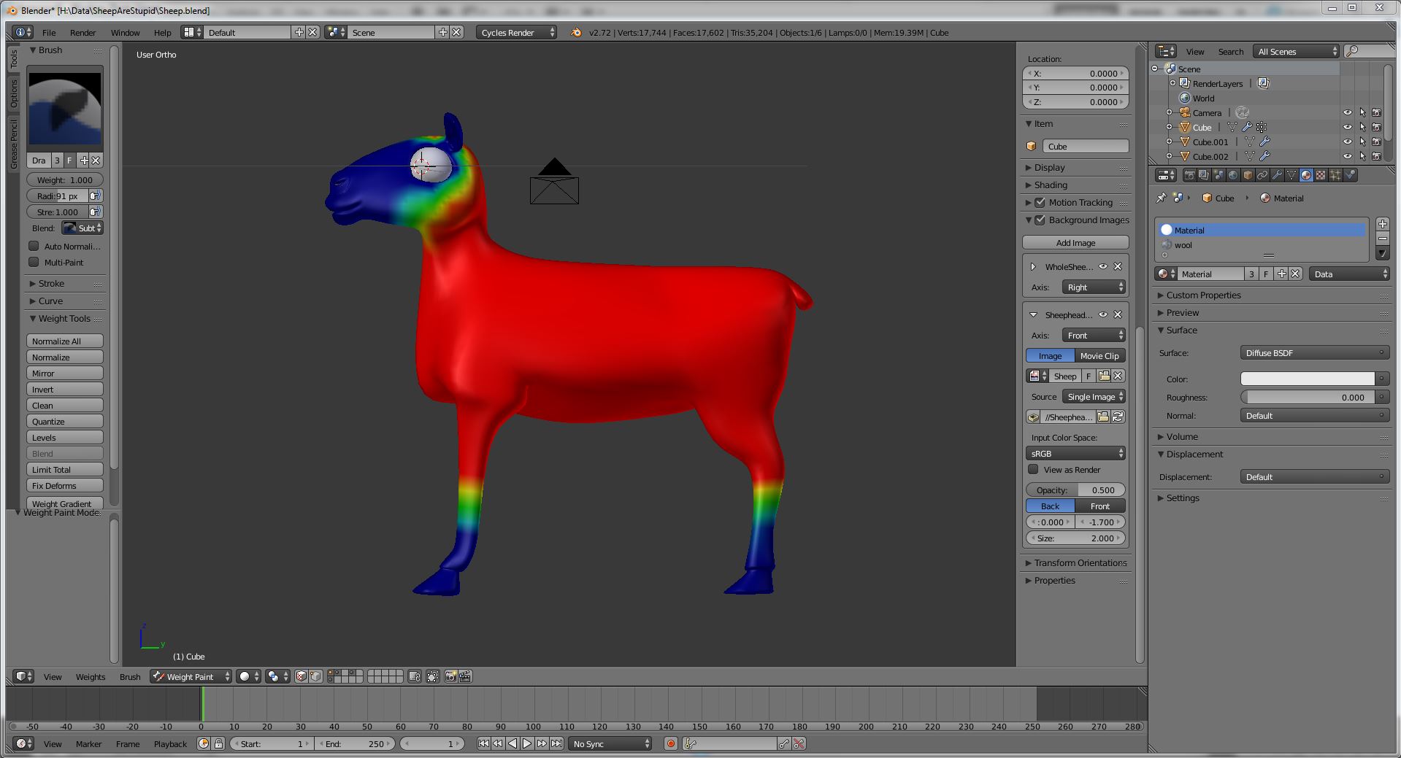Pin the properties context with pushpin icon
The width and height of the screenshot is (1401, 758).
(1162, 198)
